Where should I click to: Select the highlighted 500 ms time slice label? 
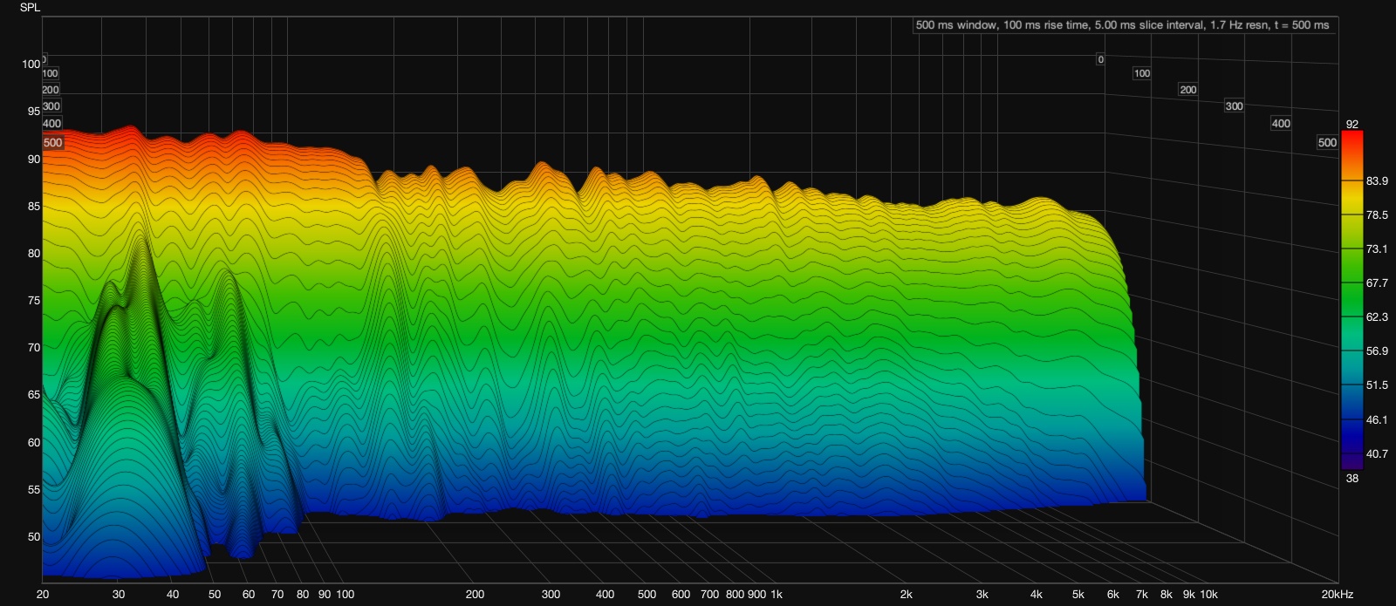[x=52, y=143]
